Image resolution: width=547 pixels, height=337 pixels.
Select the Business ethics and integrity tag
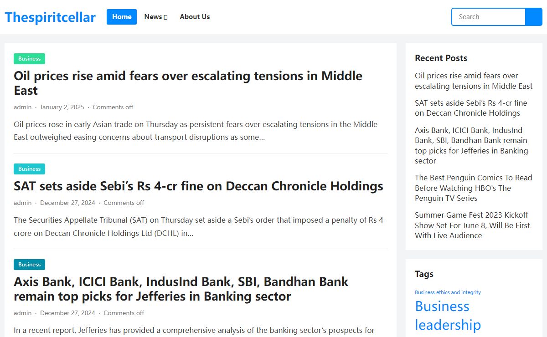pos(448,292)
